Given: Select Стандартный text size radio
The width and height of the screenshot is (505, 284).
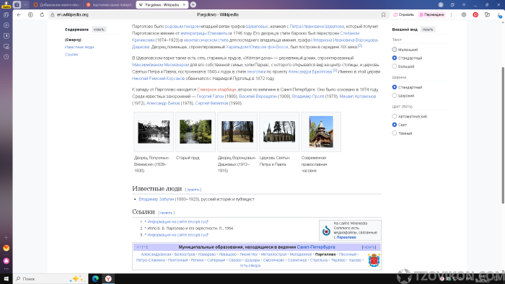Looking at the screenshot, I should 394,58.
